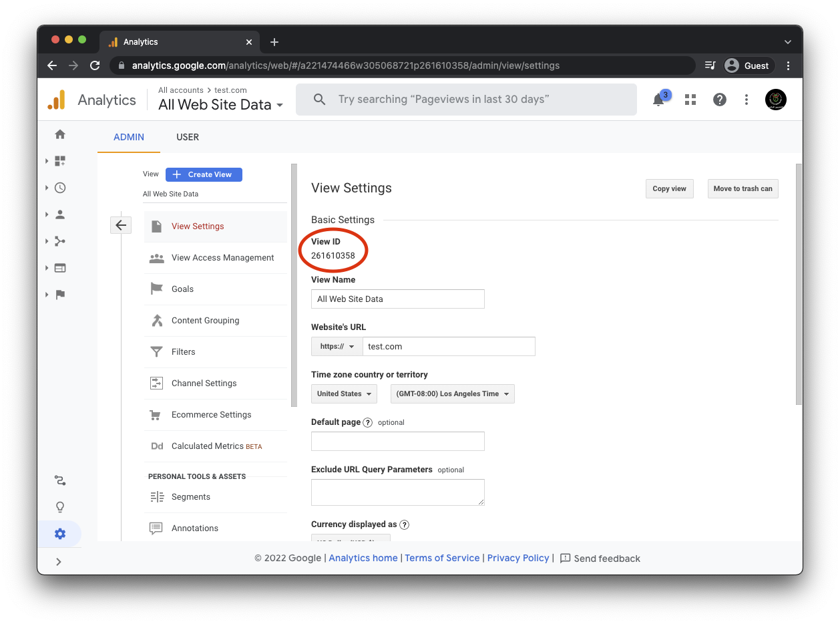Open View Access Management
Image resolution: width=840 pixels, height=624 pixels.
216,258
